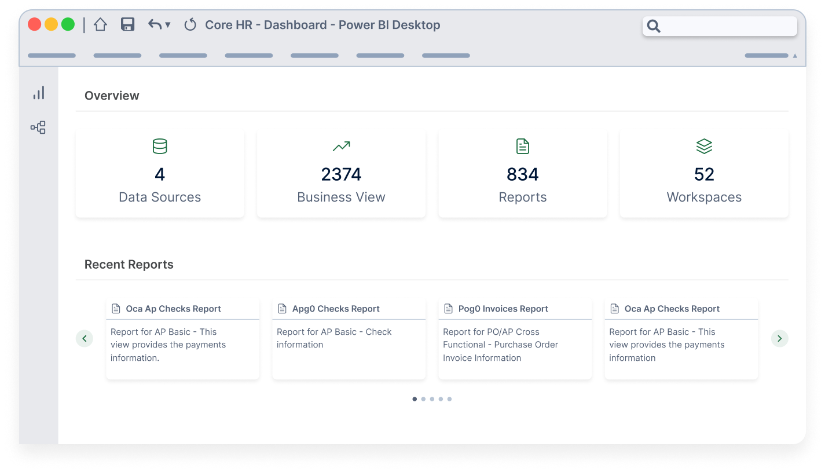Click the Data Sources database icon
The image size is (825, 472).
pyautogui.click(x=160, y=147)
